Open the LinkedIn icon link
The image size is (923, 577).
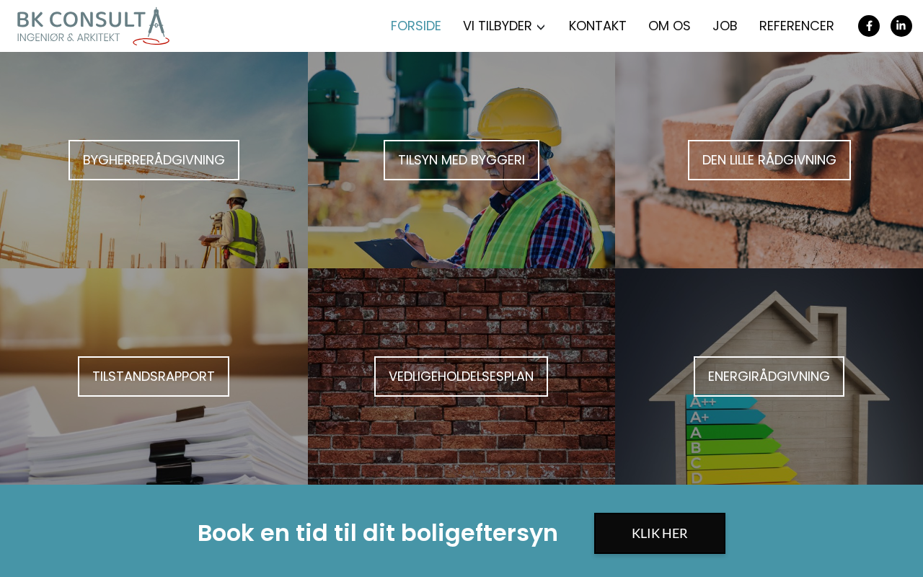(x=901, y=26)
